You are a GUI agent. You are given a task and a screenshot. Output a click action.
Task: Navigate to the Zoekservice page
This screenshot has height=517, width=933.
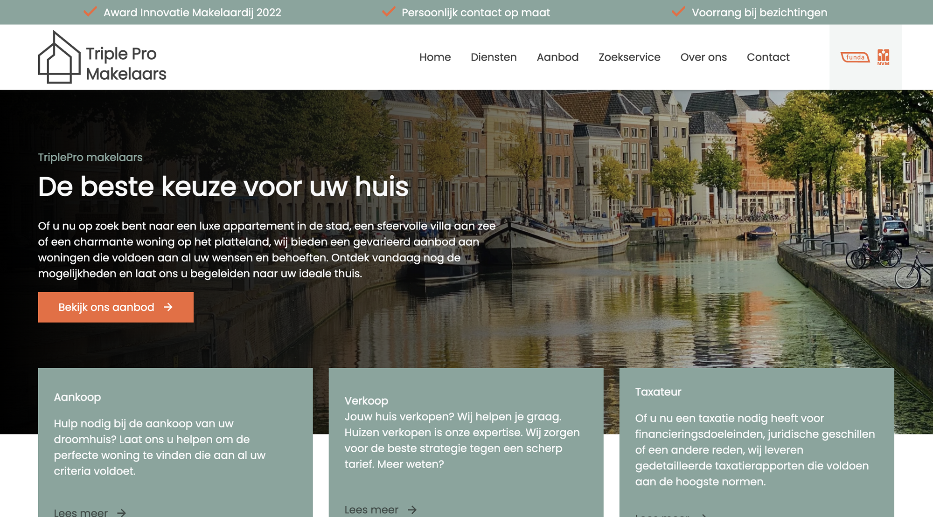pos(629,57)
